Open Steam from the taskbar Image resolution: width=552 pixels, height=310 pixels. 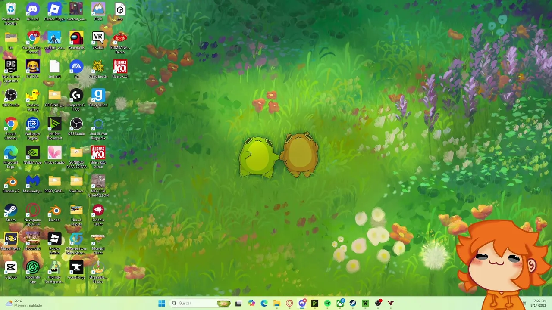pyautogui.click(x=353, y=303)
